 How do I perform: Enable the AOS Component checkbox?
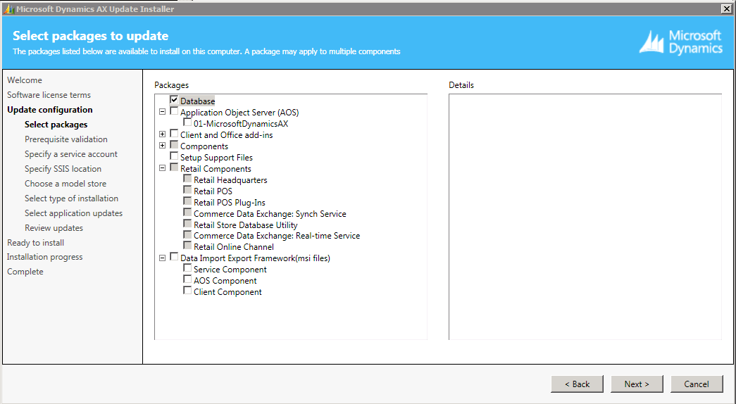tap(187, 280)
